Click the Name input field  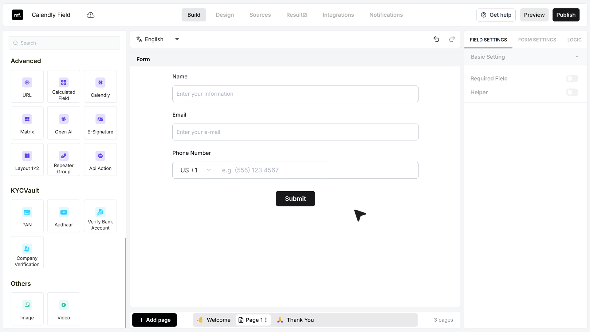point(295,94)
